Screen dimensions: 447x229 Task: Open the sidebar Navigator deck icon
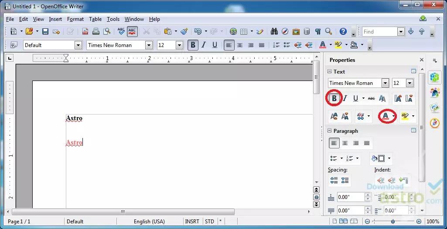[435, 124]
